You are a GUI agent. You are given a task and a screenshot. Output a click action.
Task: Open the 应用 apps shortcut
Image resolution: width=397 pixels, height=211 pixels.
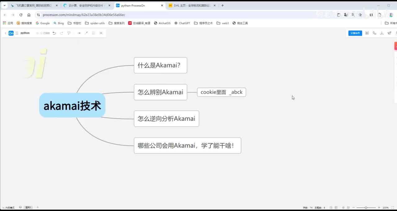(8, 23)
